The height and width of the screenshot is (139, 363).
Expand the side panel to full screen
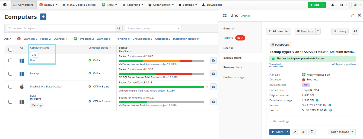(352, 15)
